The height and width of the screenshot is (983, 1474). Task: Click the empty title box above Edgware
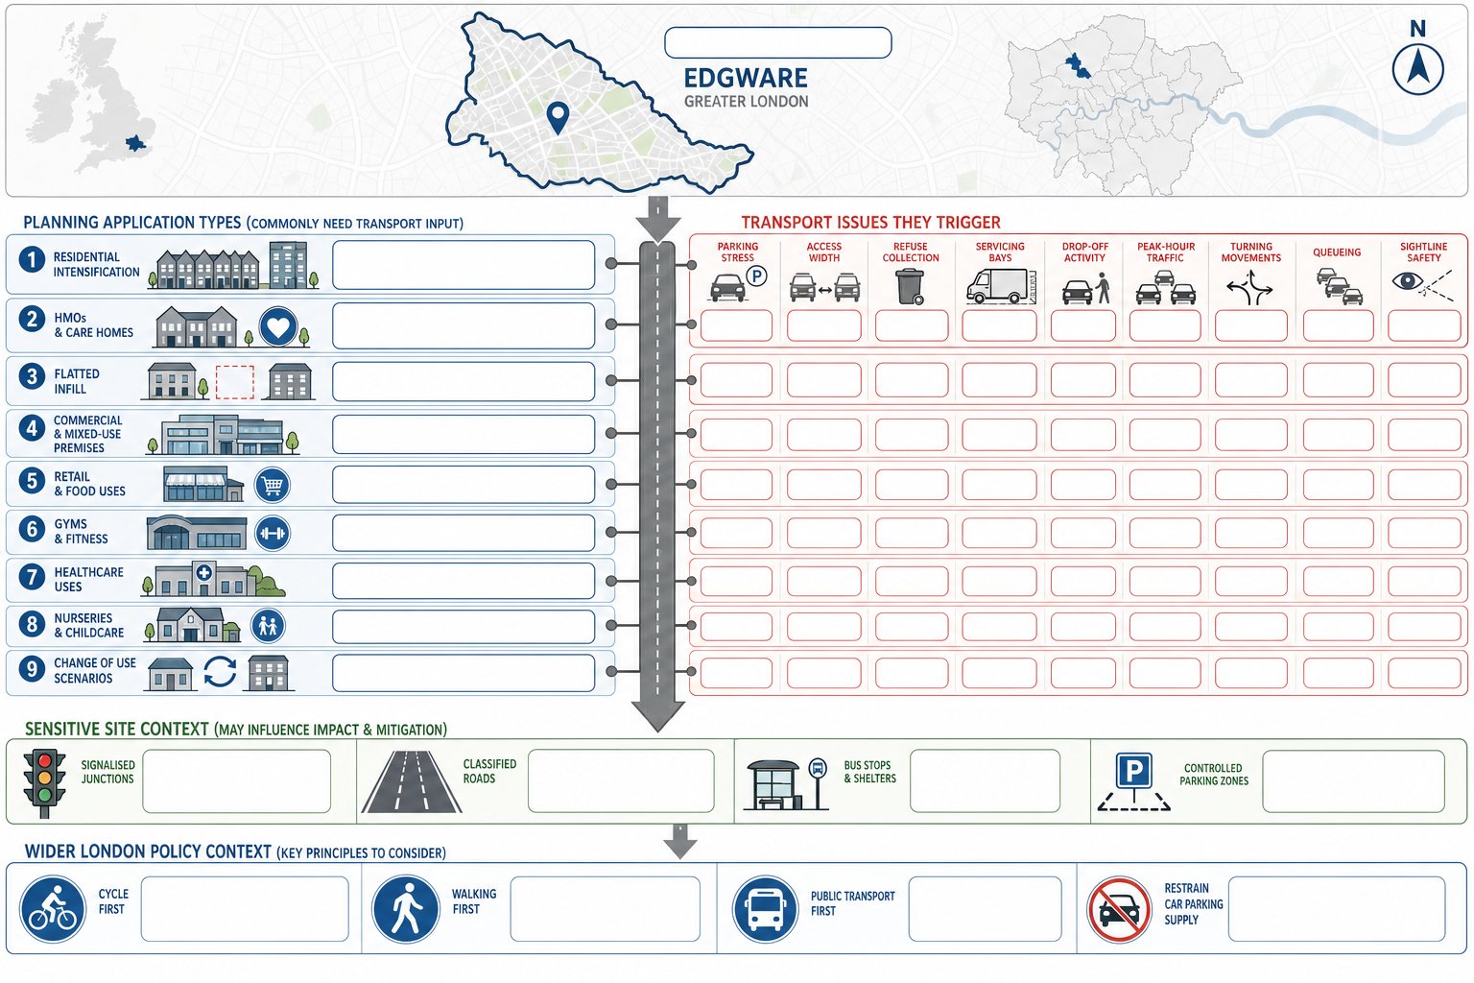click(x=778, y=43)
